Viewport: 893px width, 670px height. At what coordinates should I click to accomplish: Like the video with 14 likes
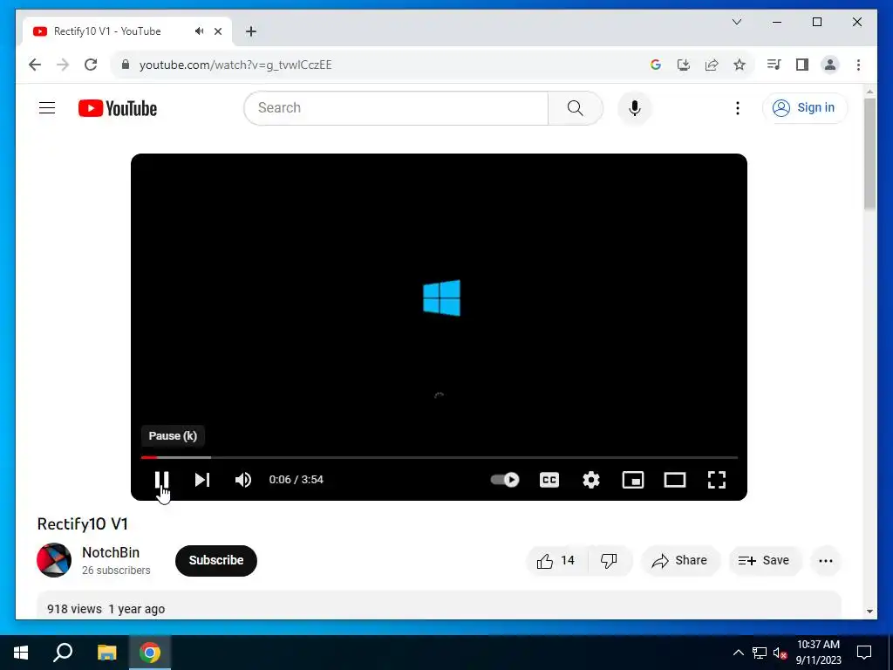556,561
